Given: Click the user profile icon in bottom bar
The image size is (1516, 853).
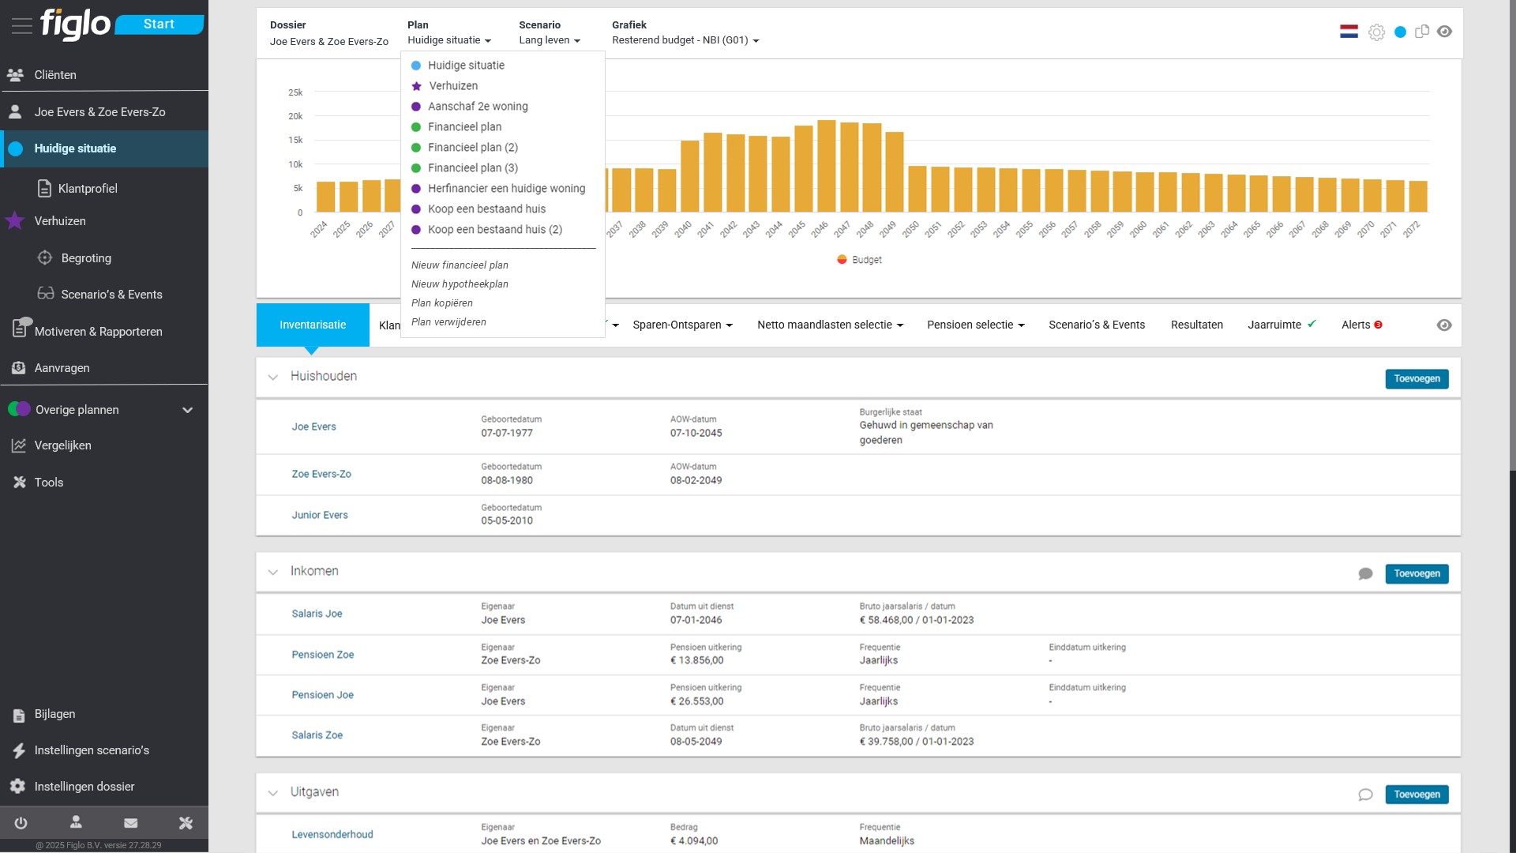Looking at the screenshot, I should point(76,823).
